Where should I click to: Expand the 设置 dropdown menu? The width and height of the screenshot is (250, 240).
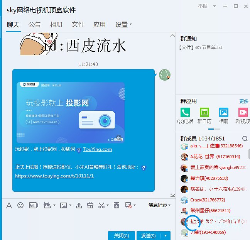click(x=123, y=24)
